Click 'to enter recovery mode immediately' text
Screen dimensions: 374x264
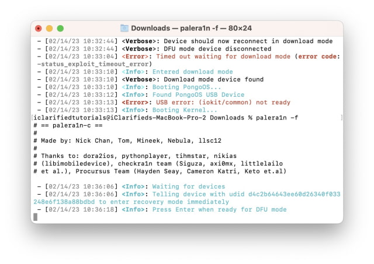pyautogui.click(x=164, y=202)
